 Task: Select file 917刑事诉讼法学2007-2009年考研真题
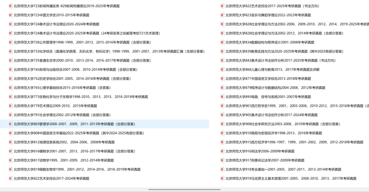click(265, 160)
